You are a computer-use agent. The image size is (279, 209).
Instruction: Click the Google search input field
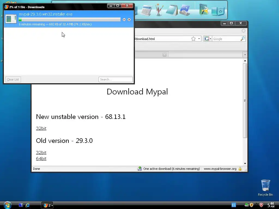[x=226, y=39]
